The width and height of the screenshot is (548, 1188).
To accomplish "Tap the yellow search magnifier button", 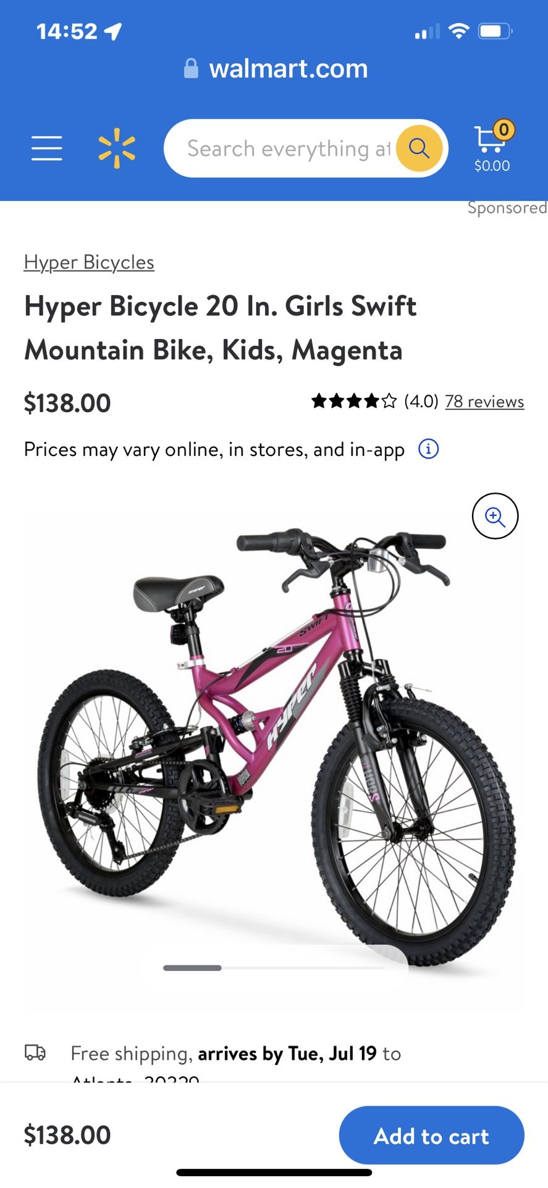I will 419,148.
